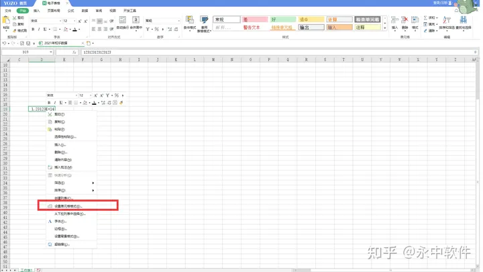483x272 pixels.
Task: Switch to the 公式 ribbon tab
Action: (x=71, y=11)
